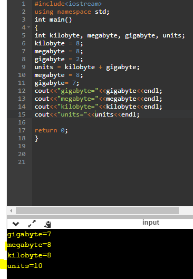This screenshot has width=193, height=279.
Task: Click the variable declaration line 5
Action: pos(110,35)
